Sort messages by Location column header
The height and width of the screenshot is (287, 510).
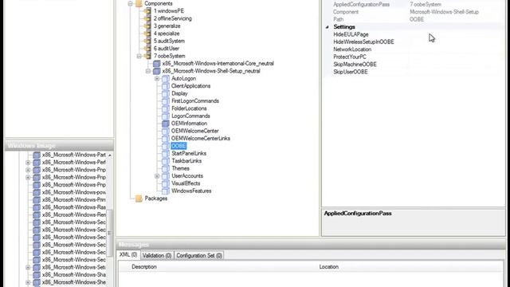[329, 266]
